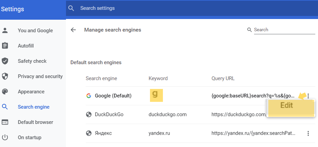Click the Privacy and security shield icon

click(x=5, y=76)
